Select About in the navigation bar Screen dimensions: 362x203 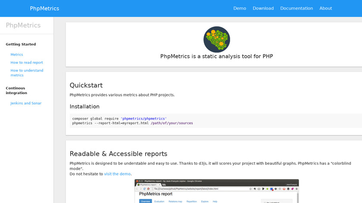pos(325,8)
